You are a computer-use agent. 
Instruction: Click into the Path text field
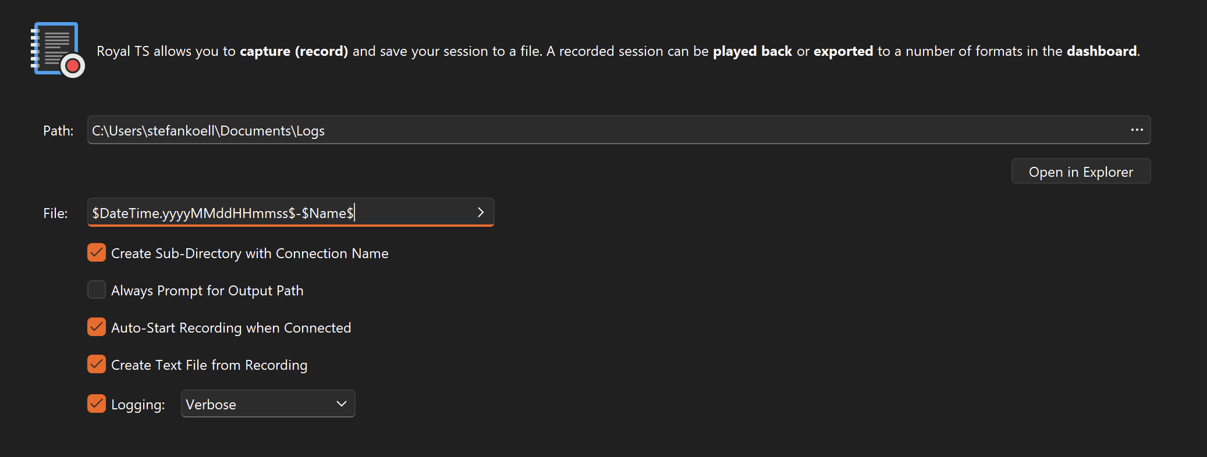pos(582,130)
